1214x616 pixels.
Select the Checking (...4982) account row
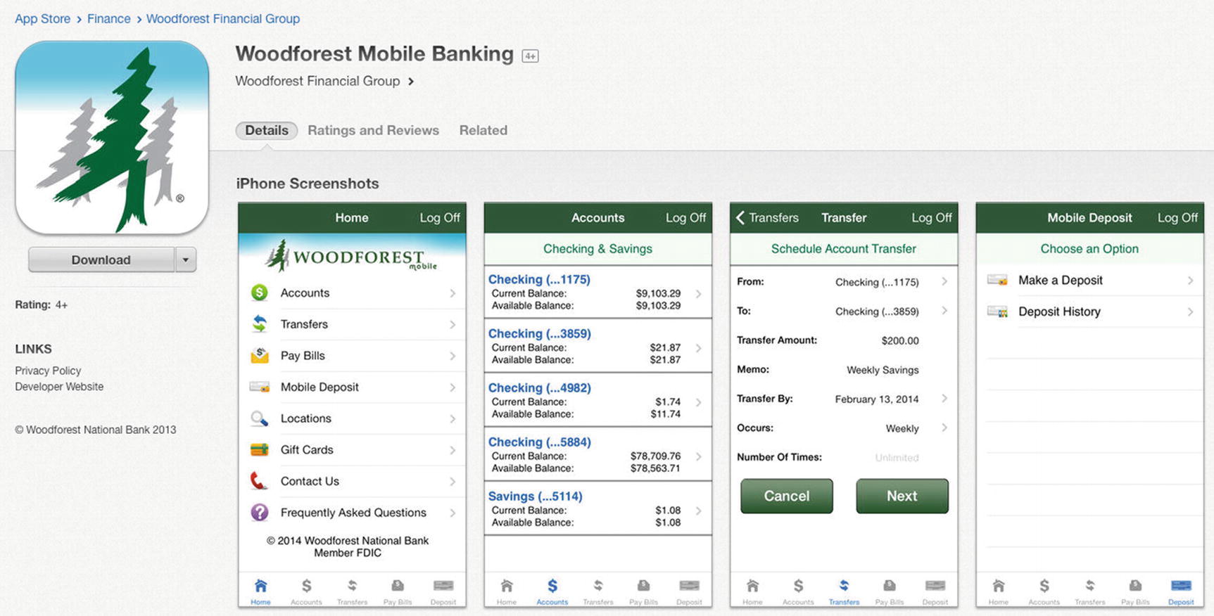597,400
